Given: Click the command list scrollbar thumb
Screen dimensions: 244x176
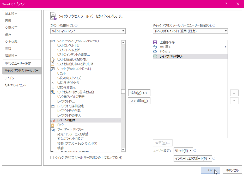Looking at the screenshot, I should (123, 92).
